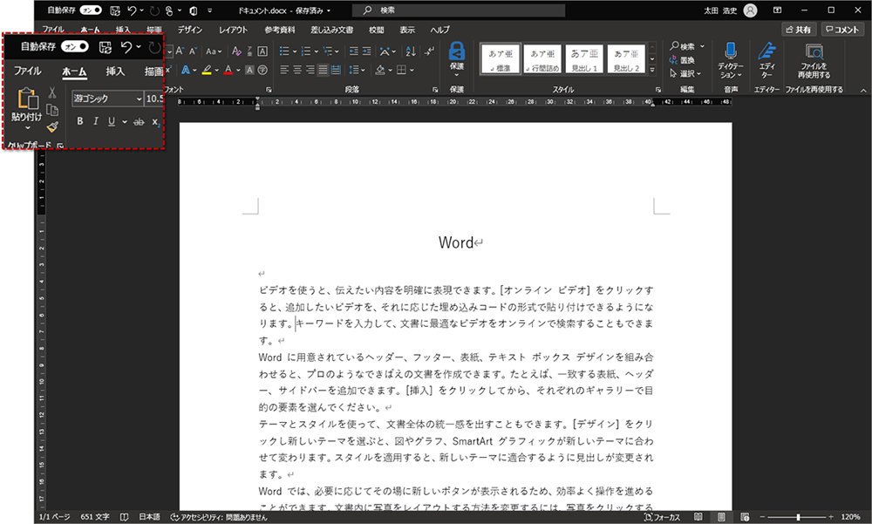
Task: Decrease font size with the smaller A icon
Action: point(193,51)
